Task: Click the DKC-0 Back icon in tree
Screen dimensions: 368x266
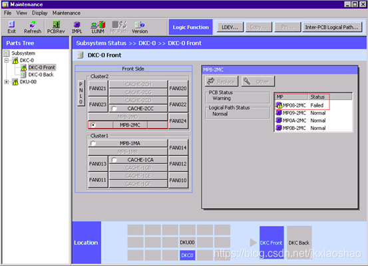Action: tap(24, 75)
